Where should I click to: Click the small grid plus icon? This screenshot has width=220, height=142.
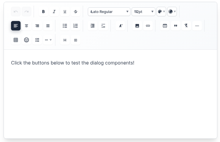pos(76,40)
